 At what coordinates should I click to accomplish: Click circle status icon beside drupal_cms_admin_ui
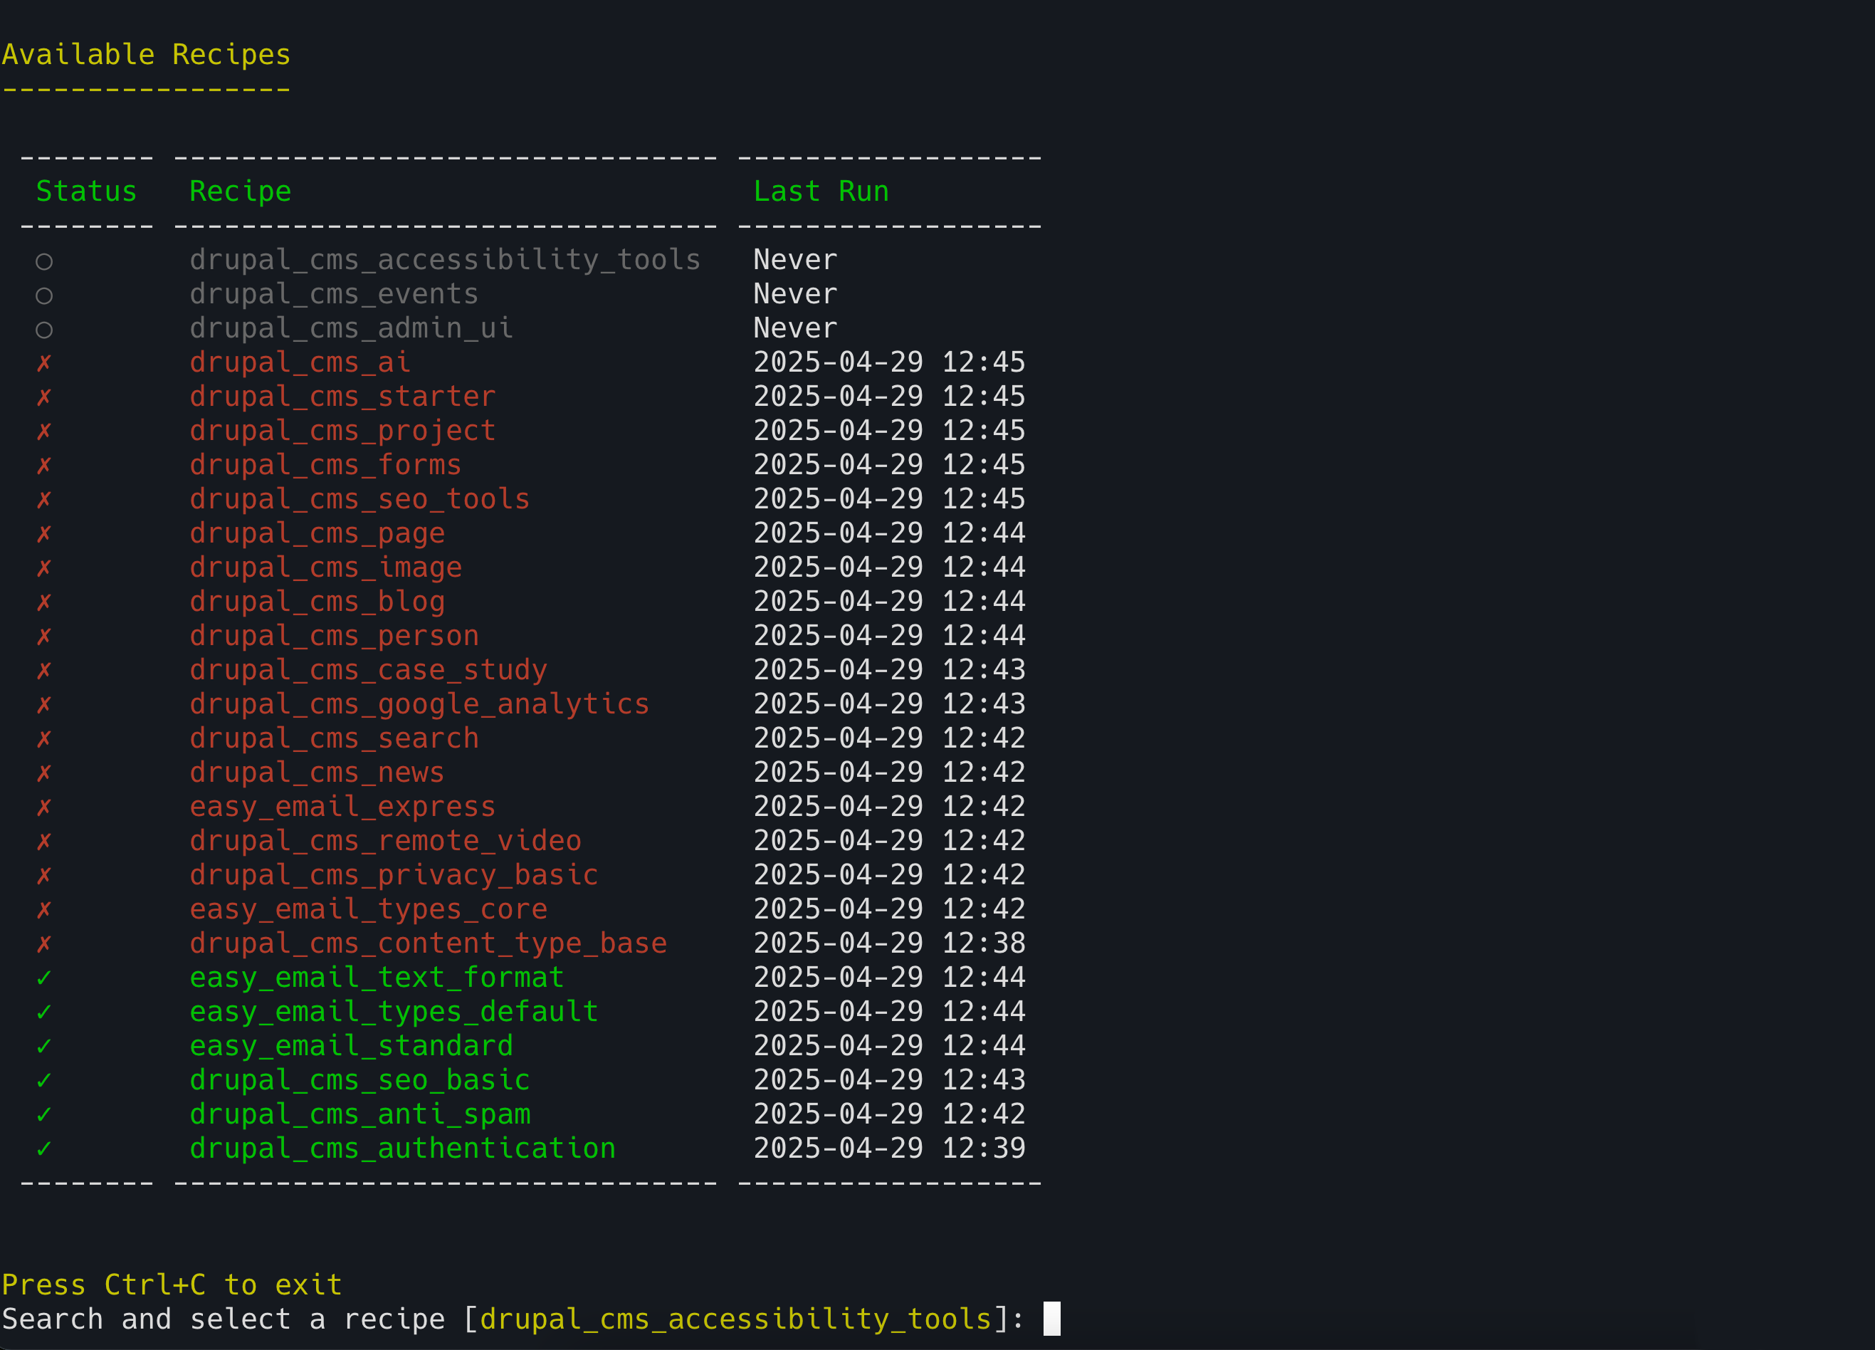point(44,330)
